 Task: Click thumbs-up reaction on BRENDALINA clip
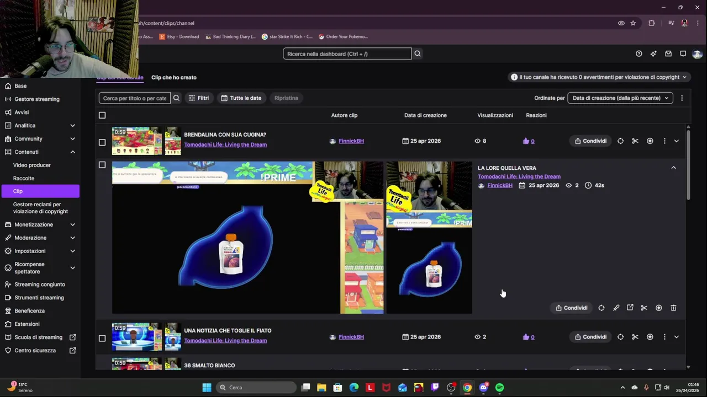[x=526, y=141]
